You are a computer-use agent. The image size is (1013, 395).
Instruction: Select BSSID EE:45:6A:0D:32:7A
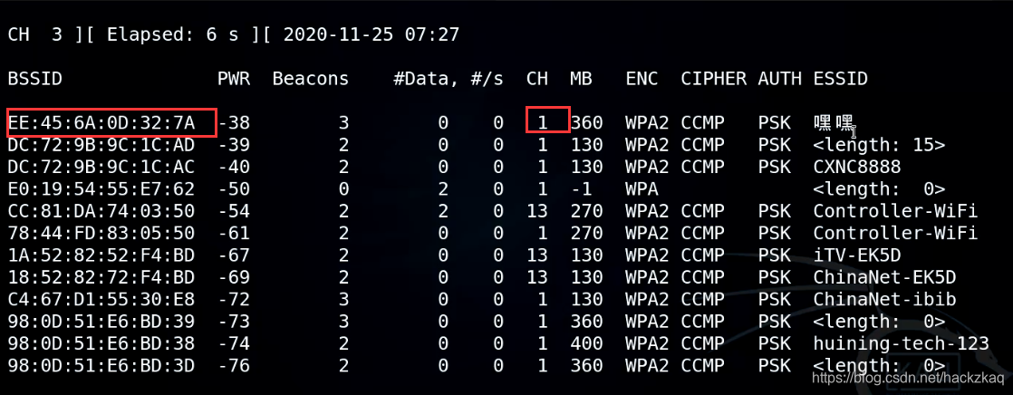pyautogui.click(x=101, y=122)
